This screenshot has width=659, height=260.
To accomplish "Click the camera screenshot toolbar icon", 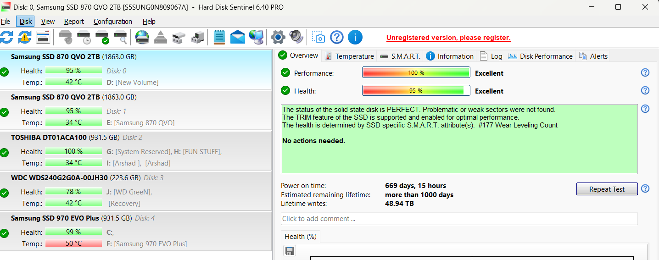I will coord(318,37).
